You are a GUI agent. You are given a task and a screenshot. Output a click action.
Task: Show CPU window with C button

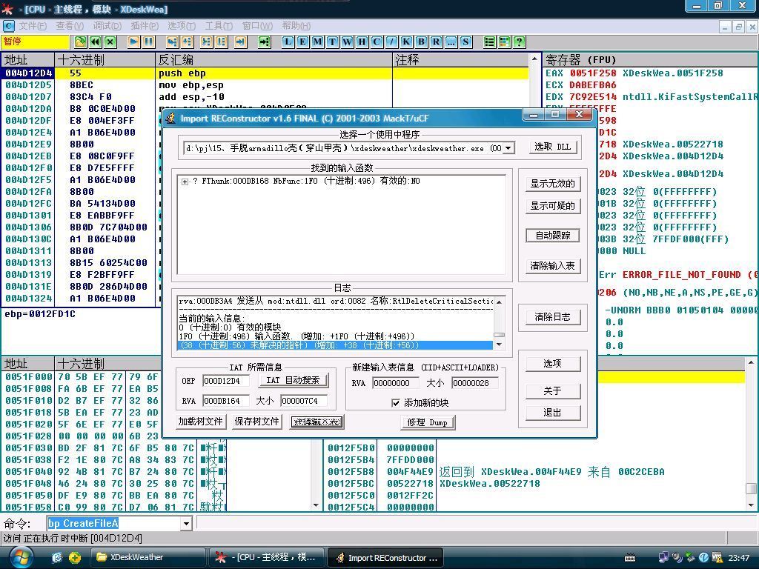click(x=377, y=41)
